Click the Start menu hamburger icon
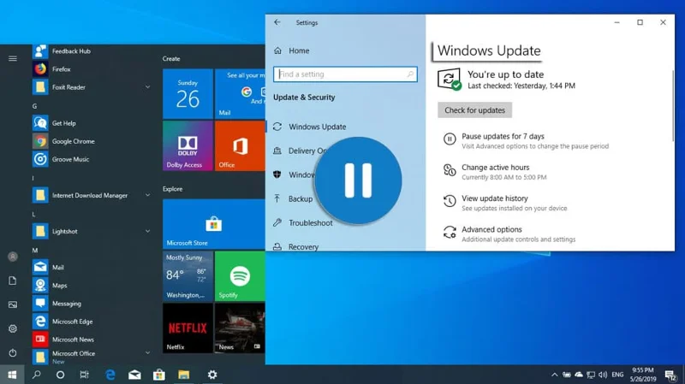This screenshot has width=685, height=384. pyautogui.click(x=13, y=58)
